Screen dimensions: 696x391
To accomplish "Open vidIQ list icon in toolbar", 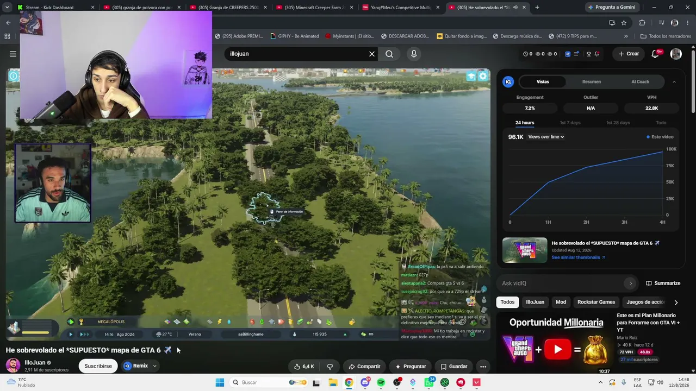I will 576,54.
